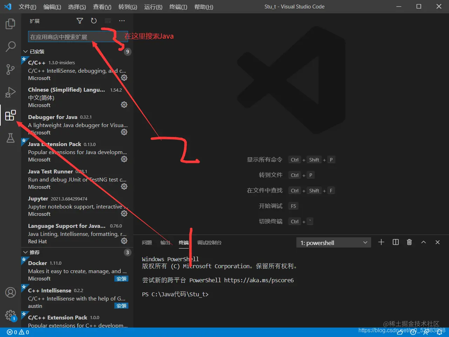This screenshot has height=337, width=449.
Task: Select the Java Extension Pack entry
Action: click(77, 152)
